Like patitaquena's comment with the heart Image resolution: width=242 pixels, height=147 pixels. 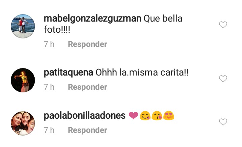click(x=223, y=79)
